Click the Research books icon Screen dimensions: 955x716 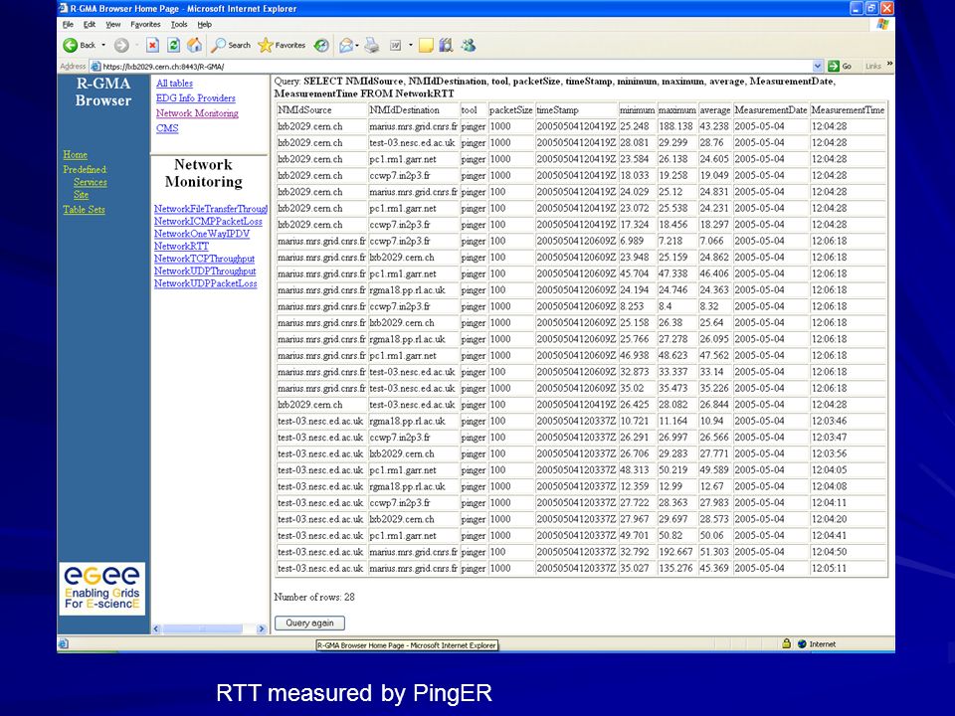pos(447,45)
